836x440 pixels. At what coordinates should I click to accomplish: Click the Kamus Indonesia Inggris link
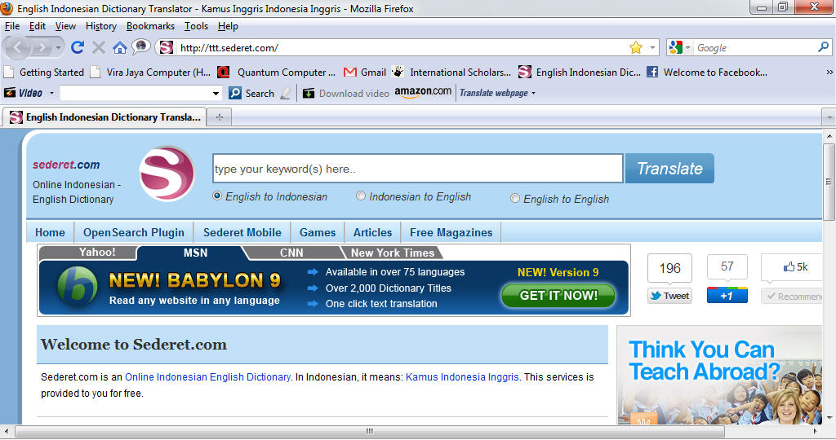coord(462,377)
